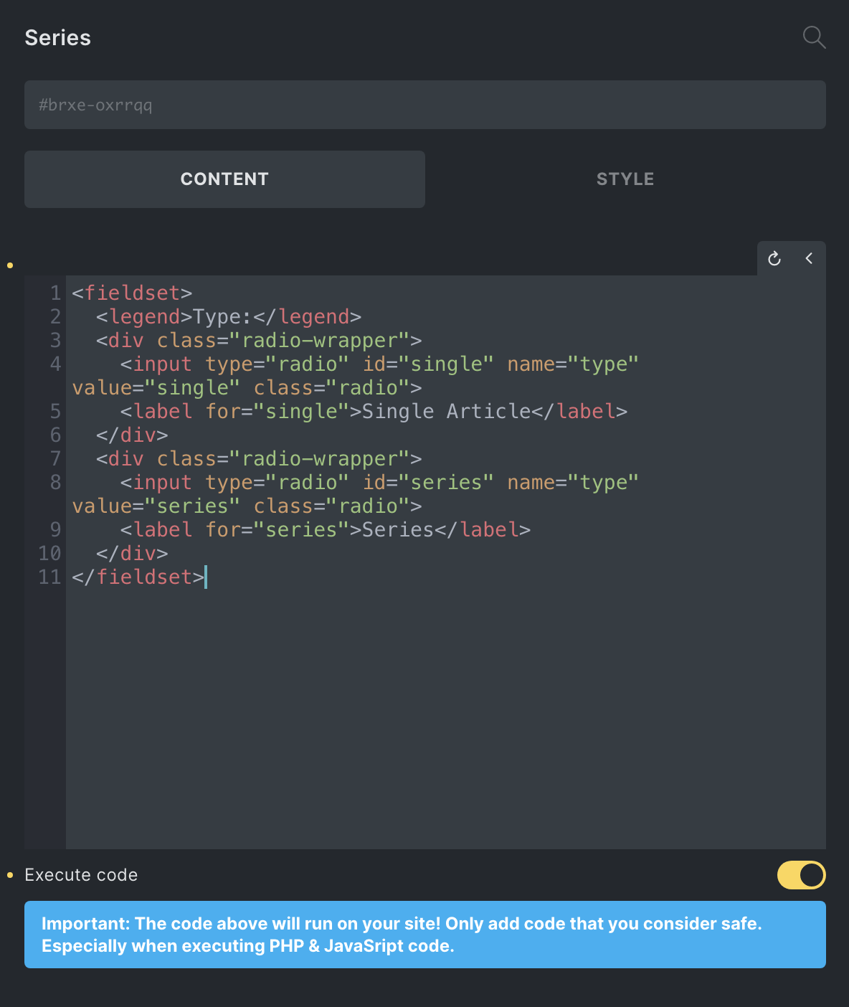Open search with the magnifier icon
This screenshot has height=1007, width=849.
point(814,37)
